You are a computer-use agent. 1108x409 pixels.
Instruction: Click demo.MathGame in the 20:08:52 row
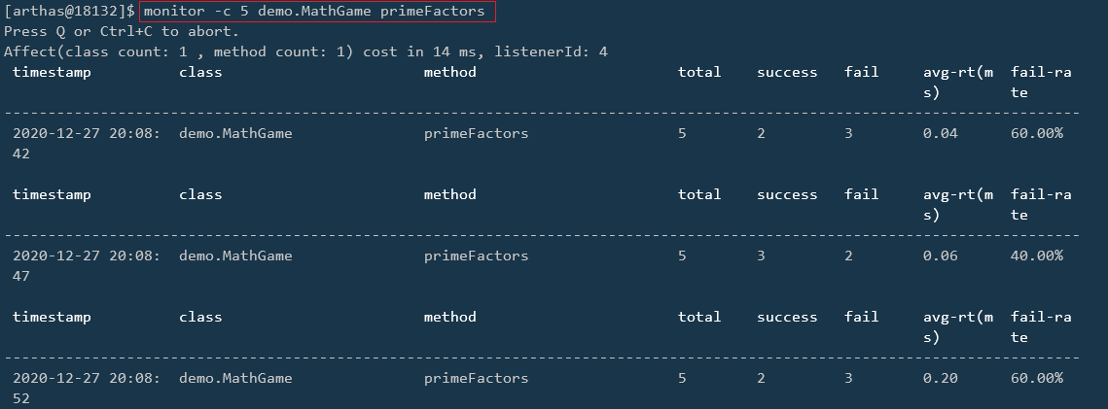pyautogui.click(x=235, y=378)
